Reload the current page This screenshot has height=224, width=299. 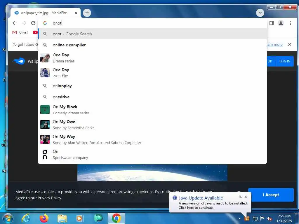coord(33,23)
